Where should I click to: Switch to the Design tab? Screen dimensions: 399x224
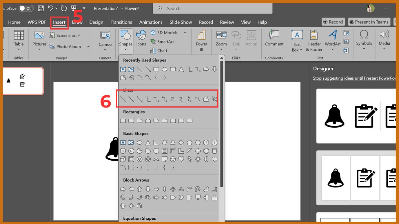(96, 22)
